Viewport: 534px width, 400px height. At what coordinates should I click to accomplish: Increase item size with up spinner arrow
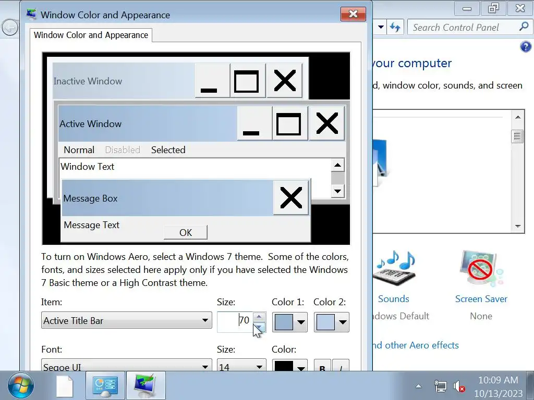pos(259,317)
